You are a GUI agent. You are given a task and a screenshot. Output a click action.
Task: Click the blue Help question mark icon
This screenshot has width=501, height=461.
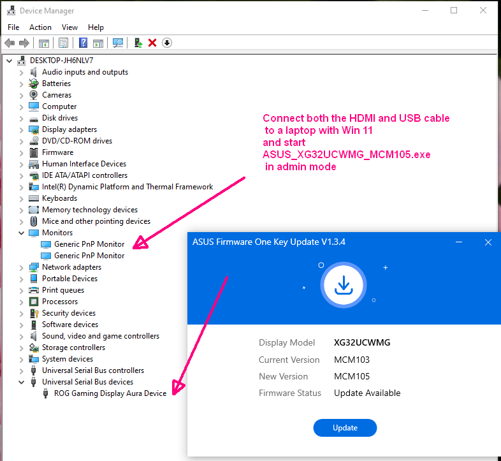click(x=83, y=43)
